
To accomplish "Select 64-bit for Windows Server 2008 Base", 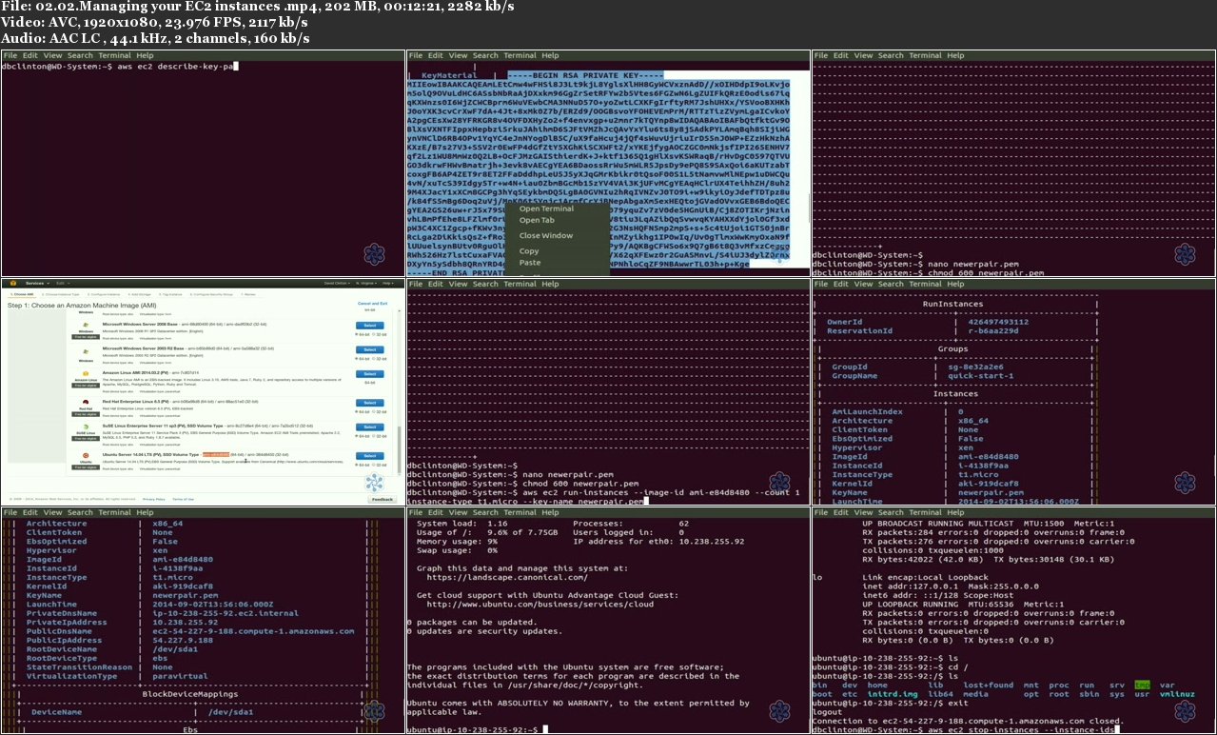I will (x=363, y=334).
